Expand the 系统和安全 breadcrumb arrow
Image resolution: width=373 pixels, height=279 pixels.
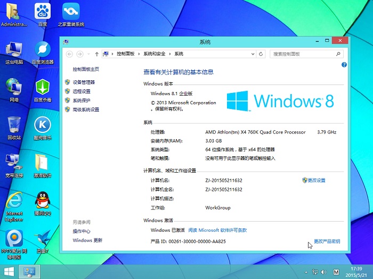coord(170,54)
